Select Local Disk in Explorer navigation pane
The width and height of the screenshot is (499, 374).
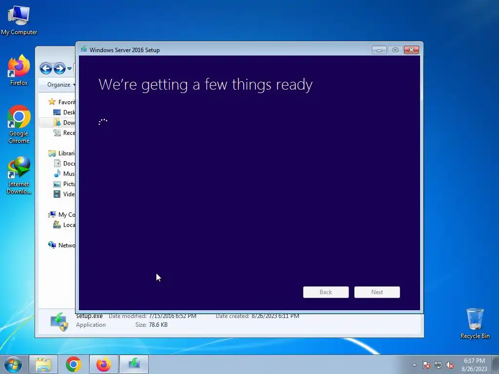pyautogui.click(x=64, y=225)
